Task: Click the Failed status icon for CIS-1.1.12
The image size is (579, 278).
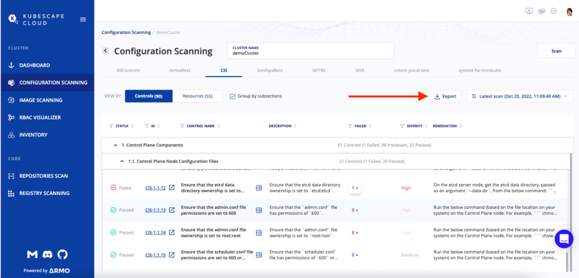Action: [113, 188]
